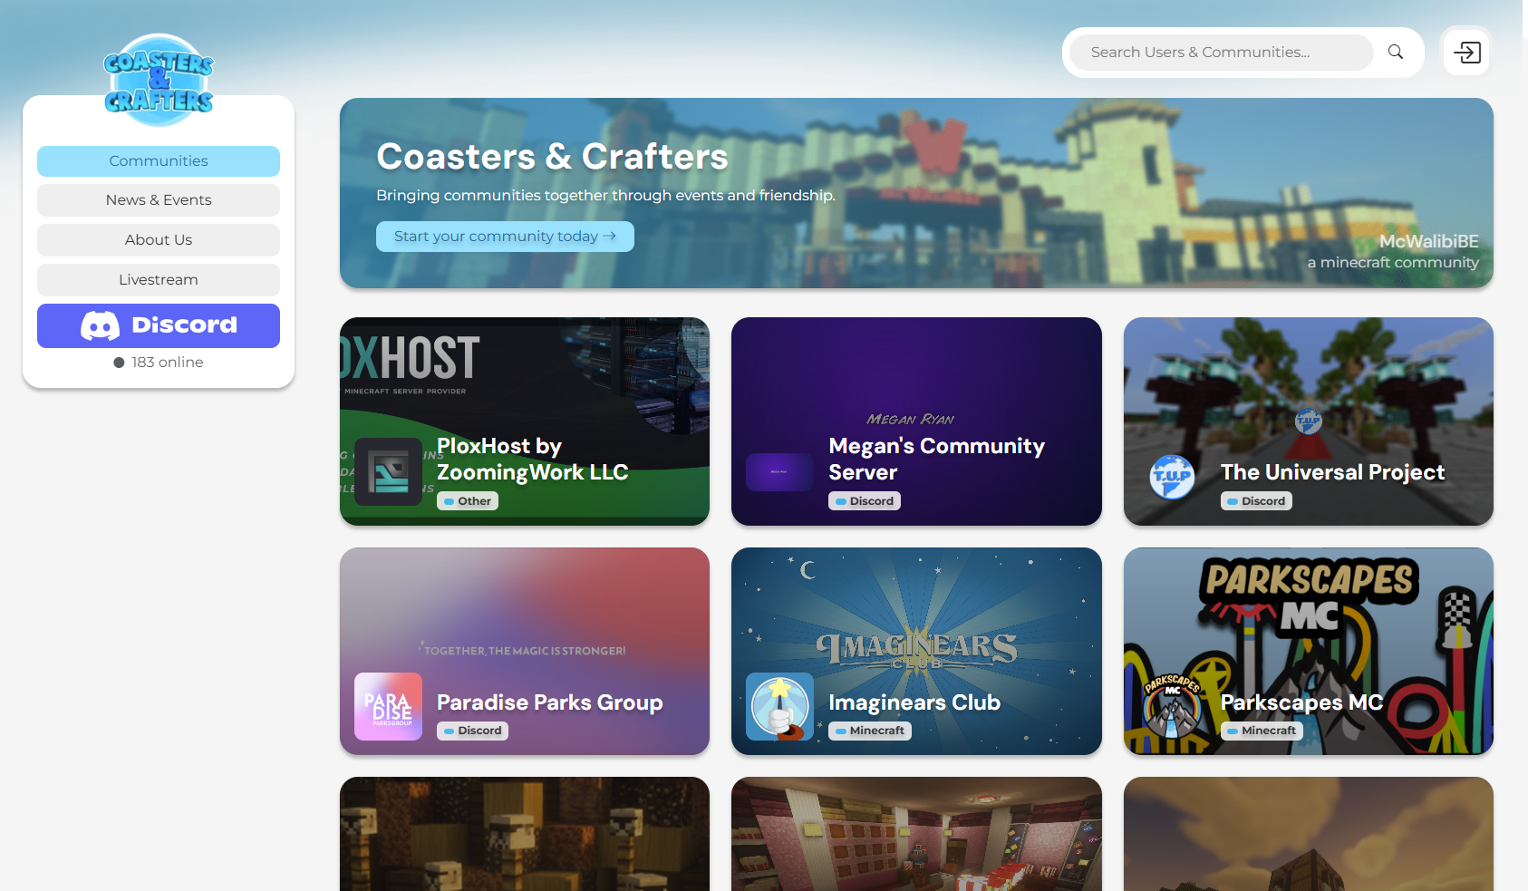Join via the Discord button
The image size is (1528, 891).
click(159, 325)
